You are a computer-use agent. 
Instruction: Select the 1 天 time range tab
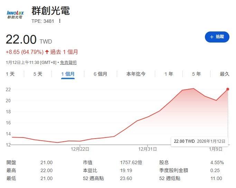(10, 74)
